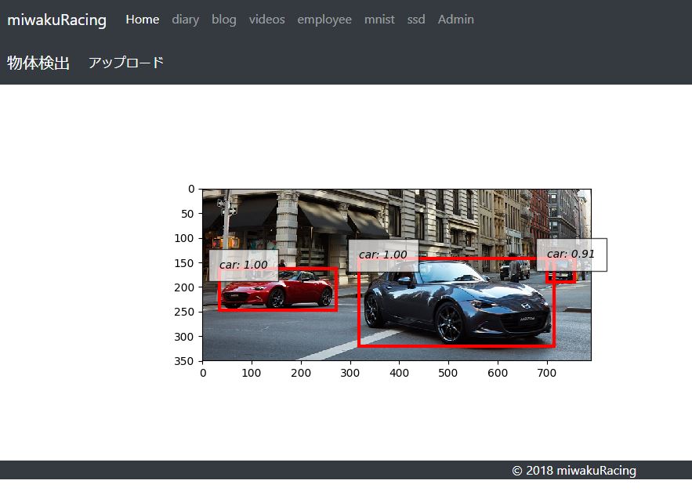The width and height of the screenshot is (692, 495).
Task: Open the blog section
Action: pos(223,20)
